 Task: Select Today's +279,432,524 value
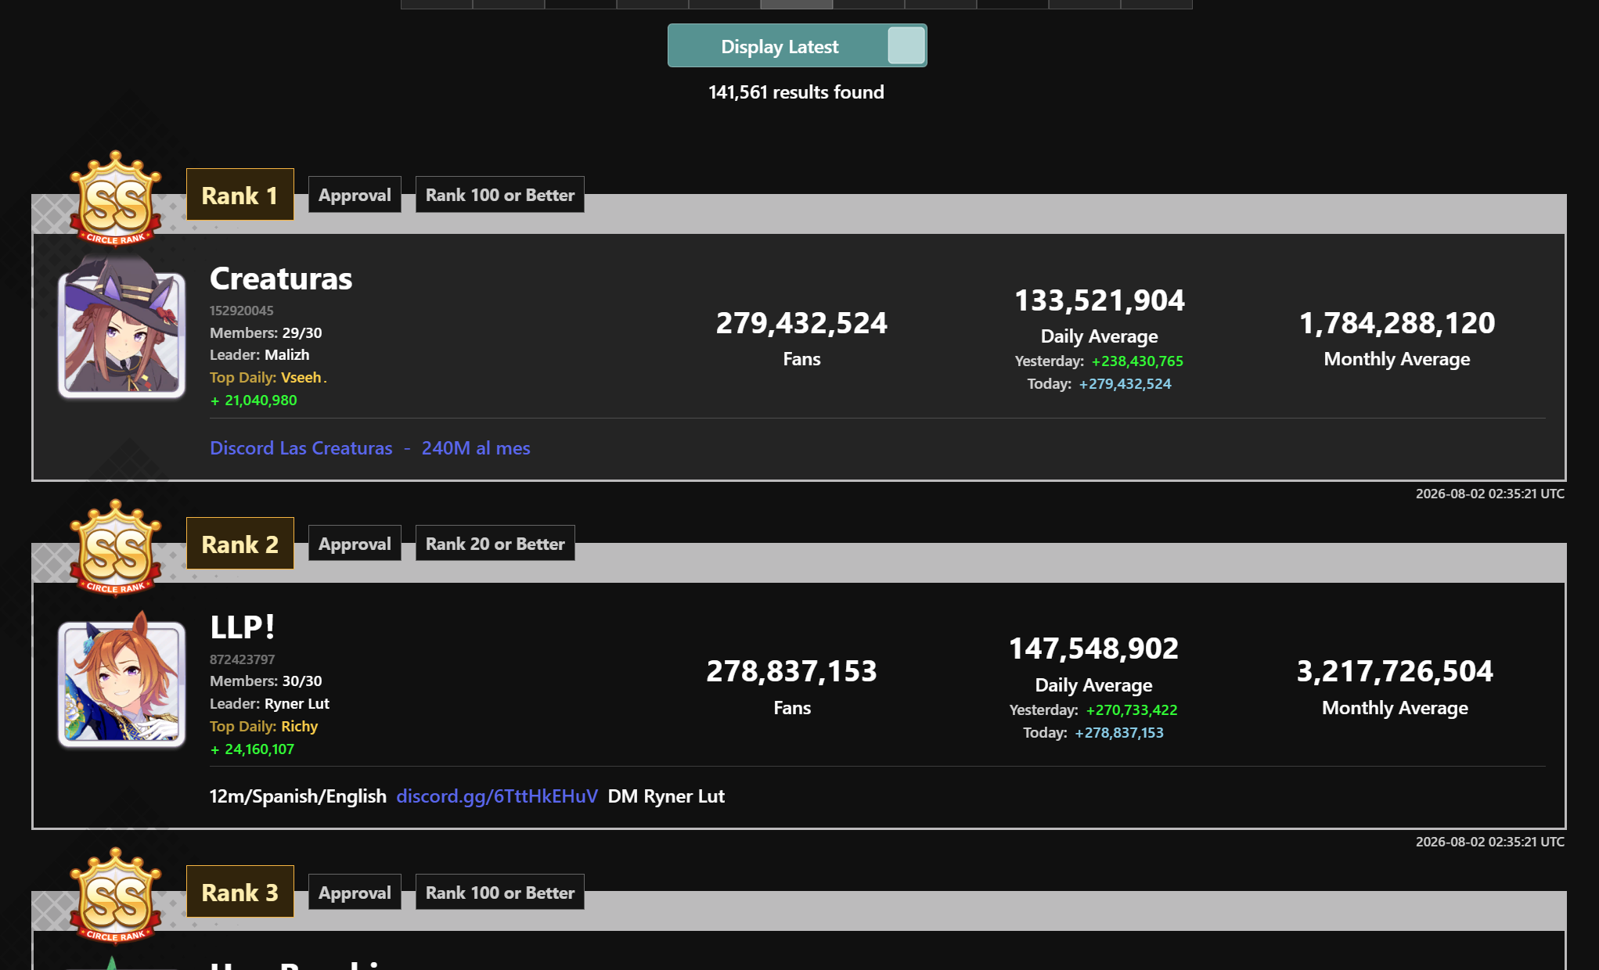pyautogui.click(x=1125, y=384)
